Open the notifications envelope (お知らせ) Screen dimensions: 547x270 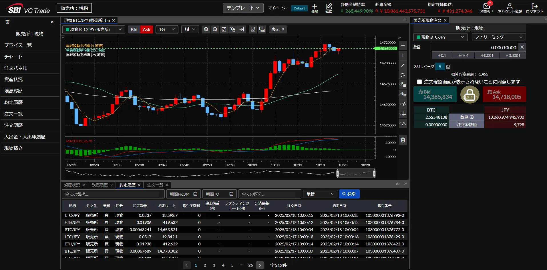point(486,8)
